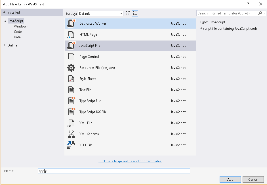
Task: Click the Style Sheet template icon
Action: click(71, 79)
